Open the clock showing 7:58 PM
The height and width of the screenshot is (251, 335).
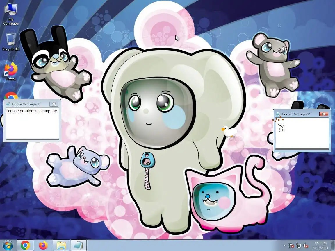[x=320, y=245]
